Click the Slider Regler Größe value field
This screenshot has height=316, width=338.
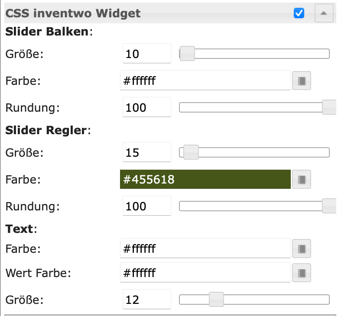tap(147, 152)
